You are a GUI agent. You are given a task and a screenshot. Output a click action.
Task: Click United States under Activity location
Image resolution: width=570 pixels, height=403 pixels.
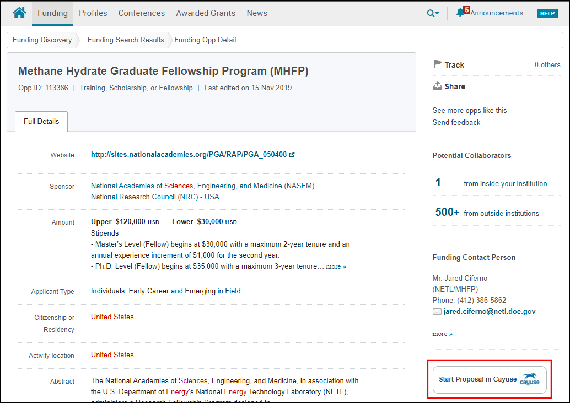112,355
